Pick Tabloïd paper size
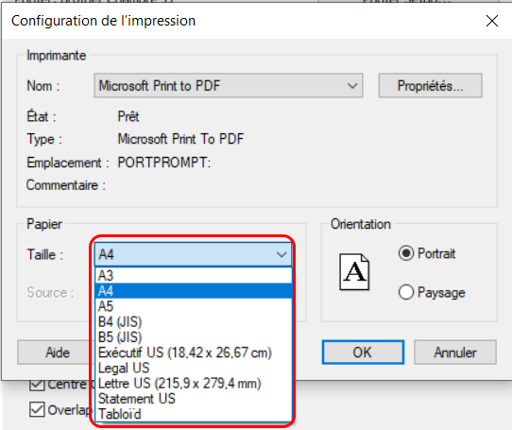The image size is (512, 430). [193, 414]
